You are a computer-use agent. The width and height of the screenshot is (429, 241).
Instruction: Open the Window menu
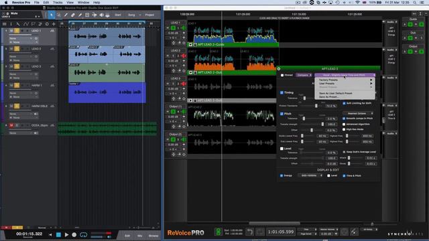point(83,2)
